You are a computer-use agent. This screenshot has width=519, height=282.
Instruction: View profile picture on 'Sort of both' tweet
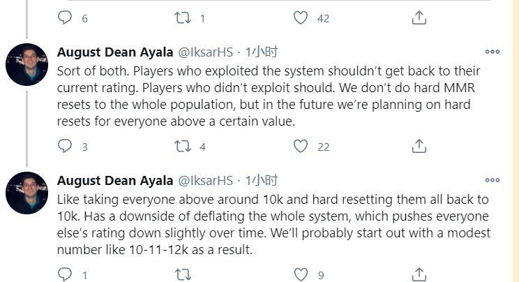coord(27,64)
